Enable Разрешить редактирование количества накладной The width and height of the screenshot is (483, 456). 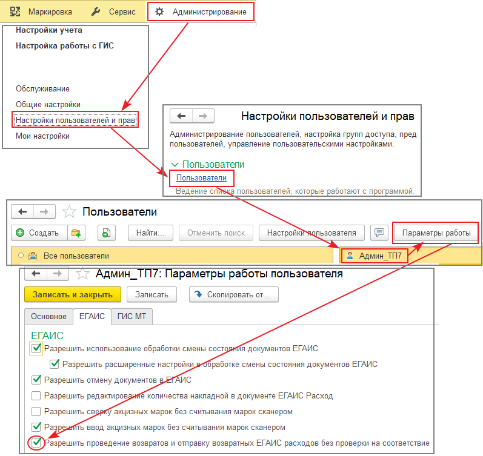tap(36, 395)
